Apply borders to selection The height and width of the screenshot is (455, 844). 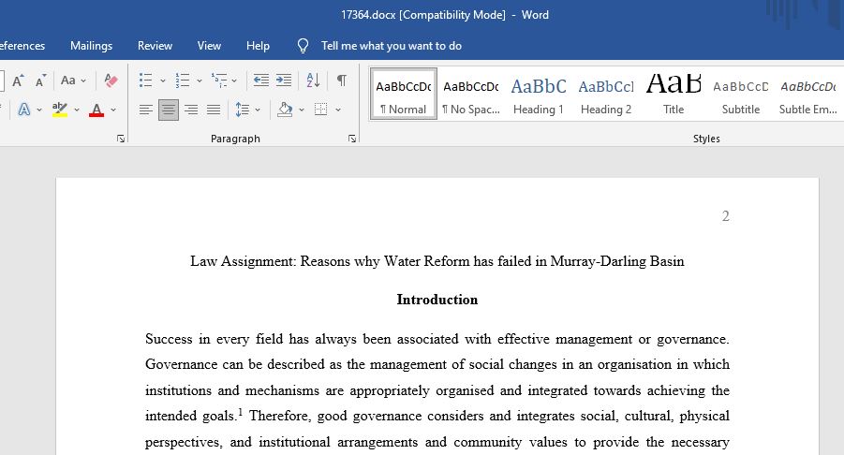click(x=320, y=110)
